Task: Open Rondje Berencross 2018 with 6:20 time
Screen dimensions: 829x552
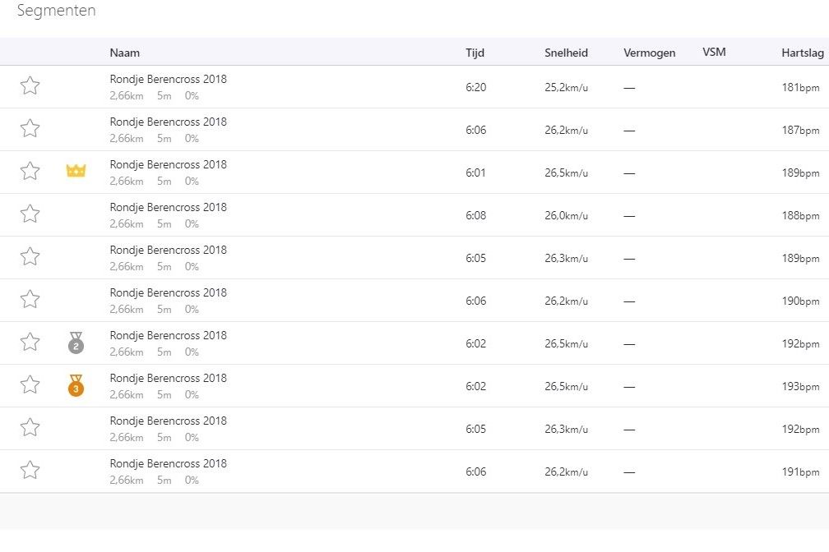Action: tap(168, 80)
